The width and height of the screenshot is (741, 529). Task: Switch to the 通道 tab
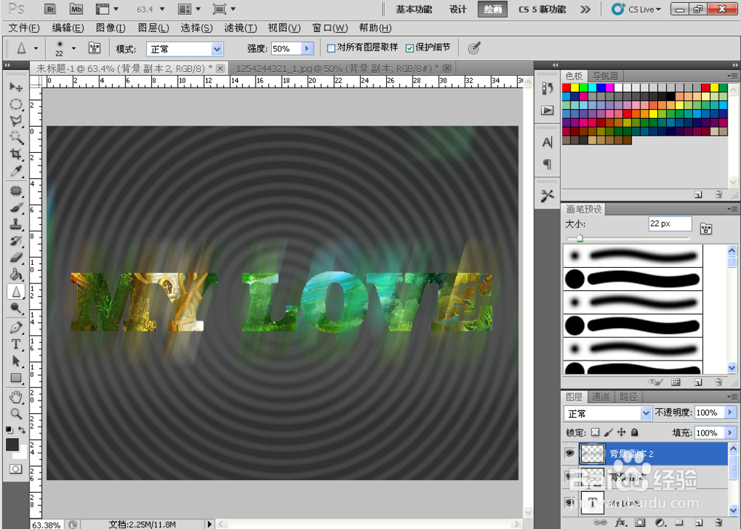[602, 396]
